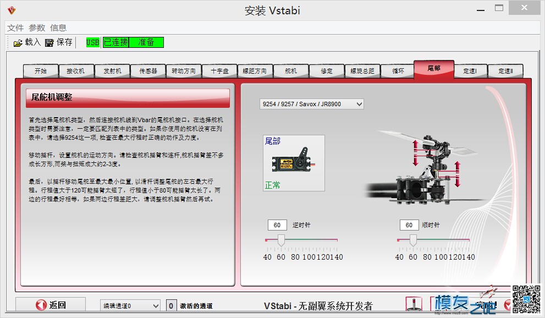The width and height of the screenshot is (545, 318).
Task: Click the 返回 back button
Action: 51,304
